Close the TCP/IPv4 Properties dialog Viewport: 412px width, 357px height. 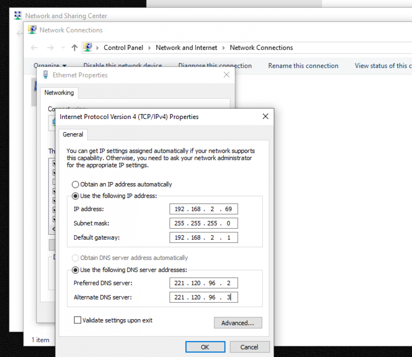click(x=265, y=117)
